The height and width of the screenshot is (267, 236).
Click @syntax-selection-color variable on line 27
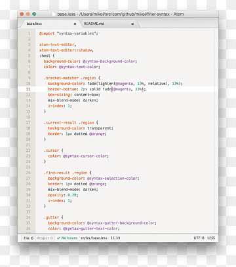click(112, 178)
